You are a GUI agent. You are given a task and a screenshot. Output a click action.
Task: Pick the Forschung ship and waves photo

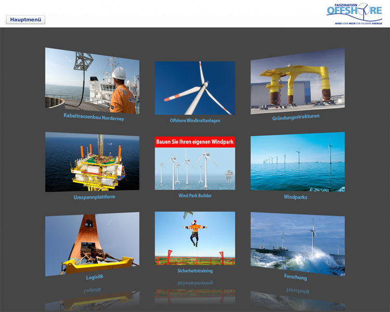(297, 243)
